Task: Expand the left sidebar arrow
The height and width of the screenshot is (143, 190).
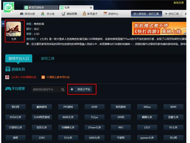Action: pyautogui.click(x=3, y=24)
